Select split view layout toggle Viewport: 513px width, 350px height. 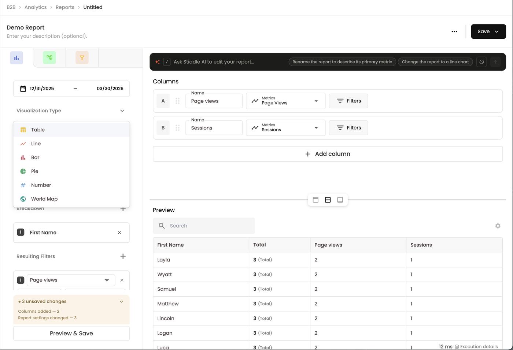328,200
